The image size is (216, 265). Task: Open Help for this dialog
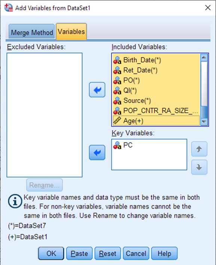coord(164,253)
